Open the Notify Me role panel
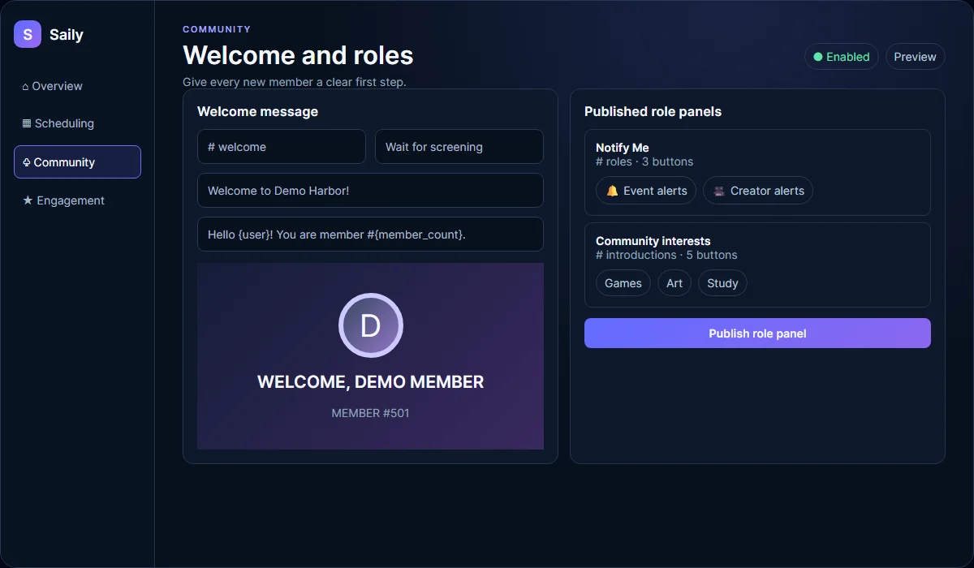The width and height of the screenshot is (974, 568). click(x=757, y=172)
